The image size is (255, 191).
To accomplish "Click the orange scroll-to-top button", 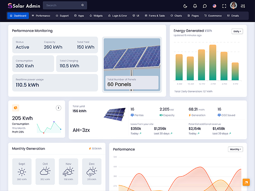I will [246, 182].
